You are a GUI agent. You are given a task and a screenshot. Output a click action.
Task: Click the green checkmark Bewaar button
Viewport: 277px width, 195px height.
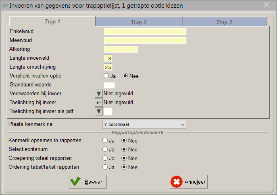click(x=88, y=182)
